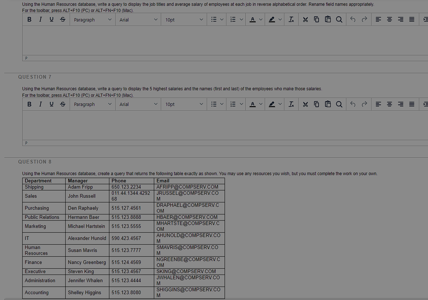Screen dimensions: 428x300
Task: Click the Cut scissors icon in the toolbar
Action: click(306, 19)
